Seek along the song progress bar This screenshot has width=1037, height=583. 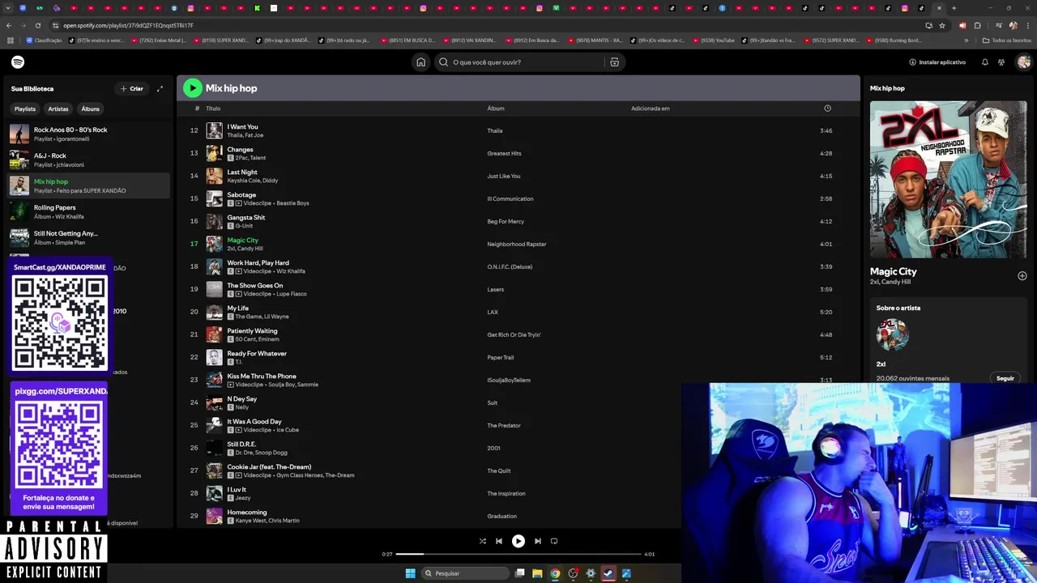(518, 554)
